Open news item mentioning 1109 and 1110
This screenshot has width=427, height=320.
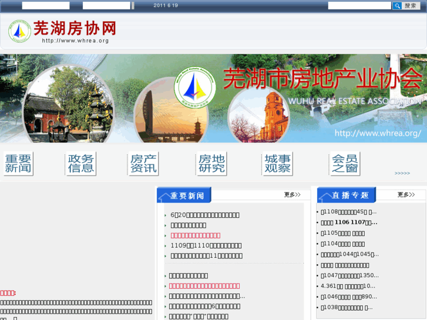[206, 245]
